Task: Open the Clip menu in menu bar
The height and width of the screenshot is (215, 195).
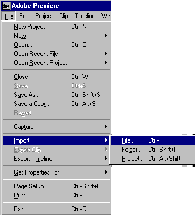Action: pos(64,16)
